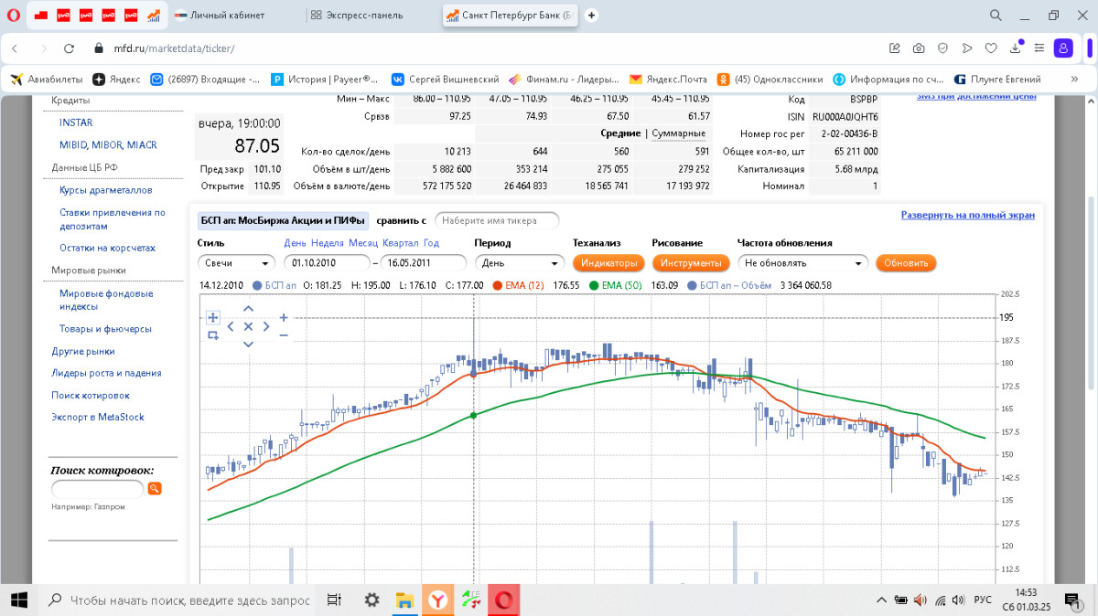Image resolution: width=1098 pixels, height=616 pixels.
Task: Open Частота обновления dropdown
Action: [802, 263]
